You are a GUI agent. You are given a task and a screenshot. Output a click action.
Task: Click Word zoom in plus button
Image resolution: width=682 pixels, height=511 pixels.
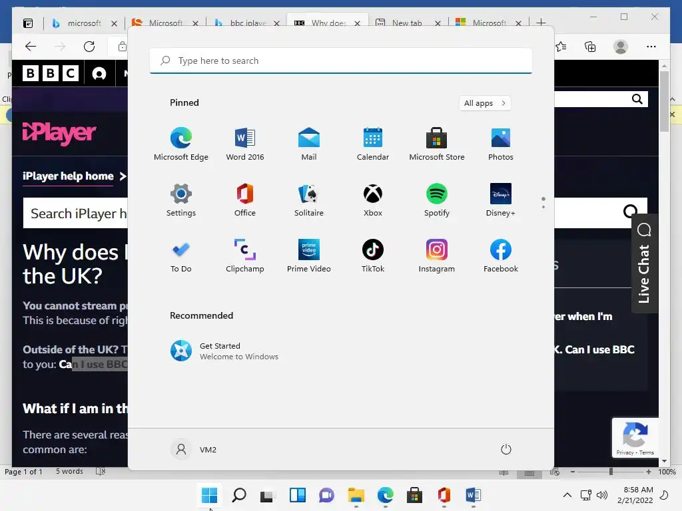click(649, 472)
